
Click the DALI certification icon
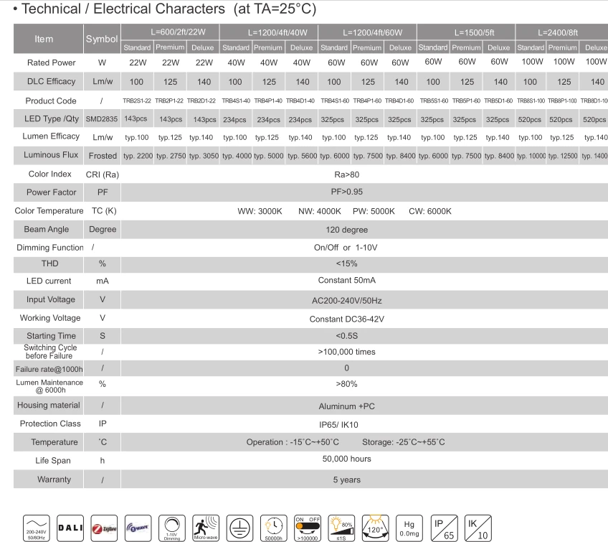coord(70,528)
